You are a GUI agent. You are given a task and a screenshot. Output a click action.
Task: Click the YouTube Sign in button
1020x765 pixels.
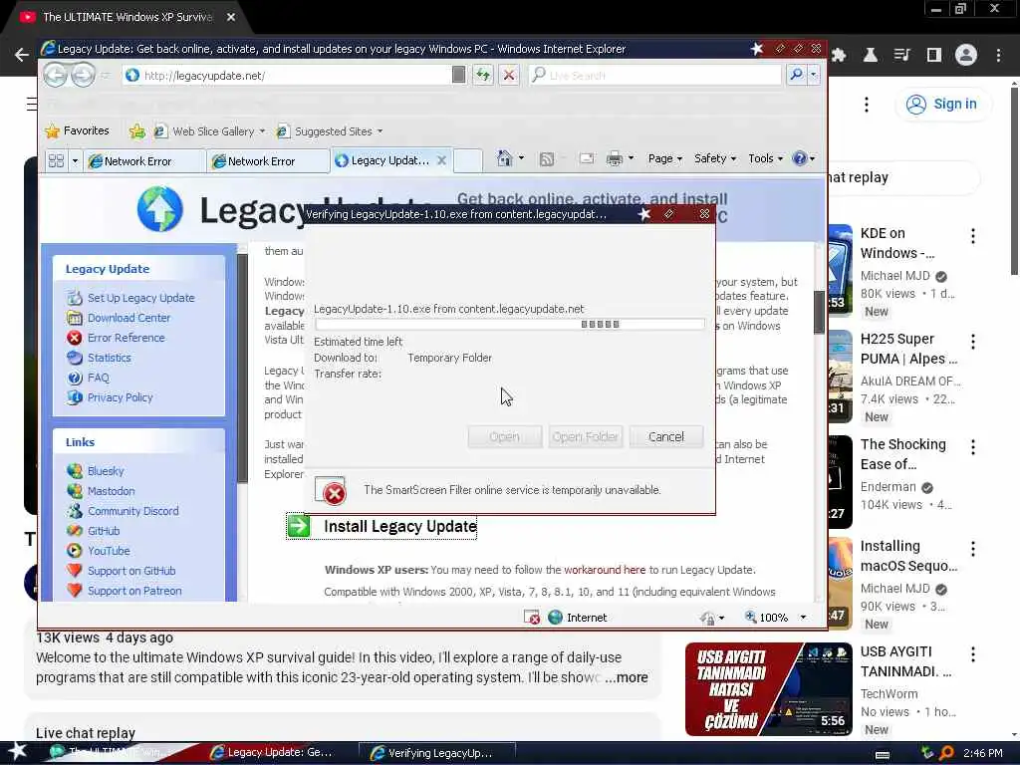pos(944,104)
